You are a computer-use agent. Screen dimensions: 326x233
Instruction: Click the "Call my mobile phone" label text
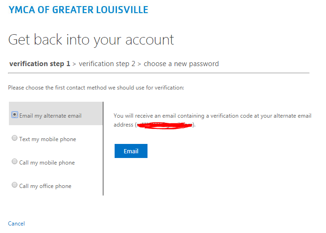click(x=47, y=163)
